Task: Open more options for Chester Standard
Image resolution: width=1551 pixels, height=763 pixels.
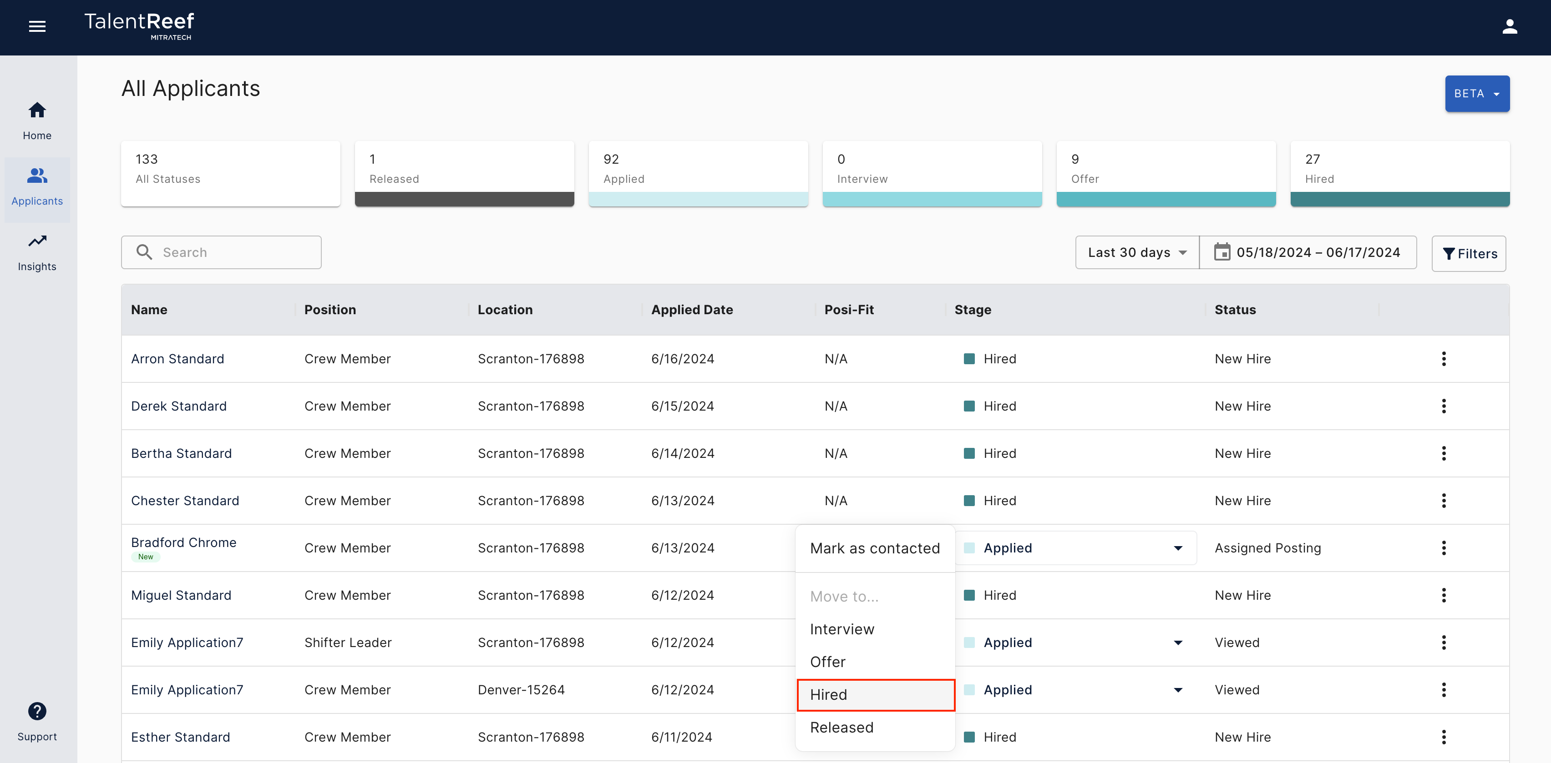Action: [x=1443, y=501]
